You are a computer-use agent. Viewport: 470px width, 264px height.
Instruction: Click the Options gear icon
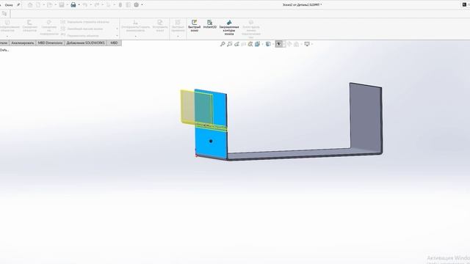click(137, 5)
